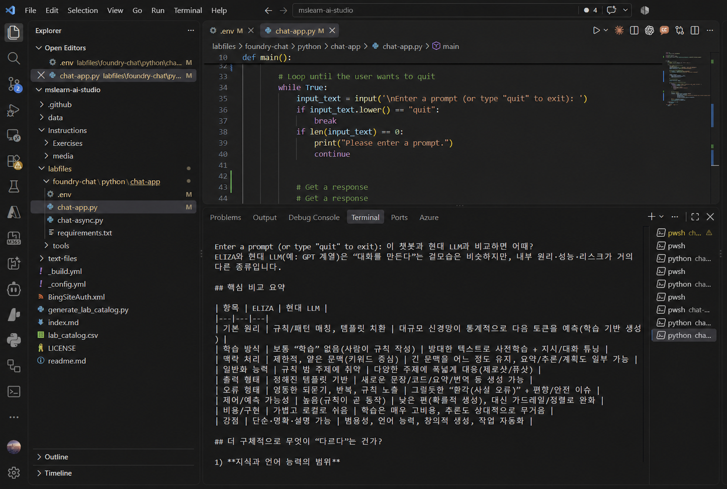This screenshot has width=727, height=489.
Task: Open the Help menu
Action: pyautogui.click(x=219, y=10)
